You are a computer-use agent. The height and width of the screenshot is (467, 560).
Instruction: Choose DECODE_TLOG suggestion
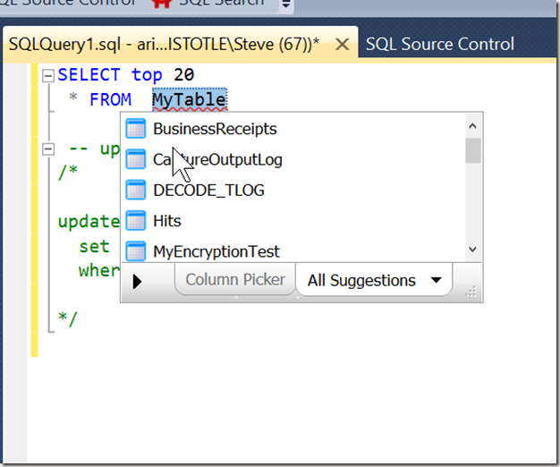click(293, 190)
